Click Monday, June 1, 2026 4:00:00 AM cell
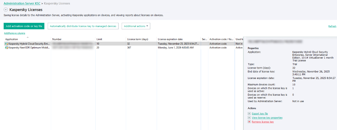 coord(176,48)
